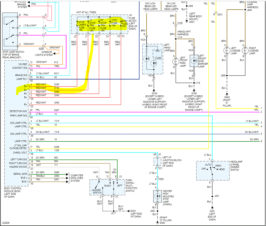Viewport: 266px width, 226px height.
Task: Click the "LEFT TURN SIG" BCM pin label
Action: click(19, 160)
